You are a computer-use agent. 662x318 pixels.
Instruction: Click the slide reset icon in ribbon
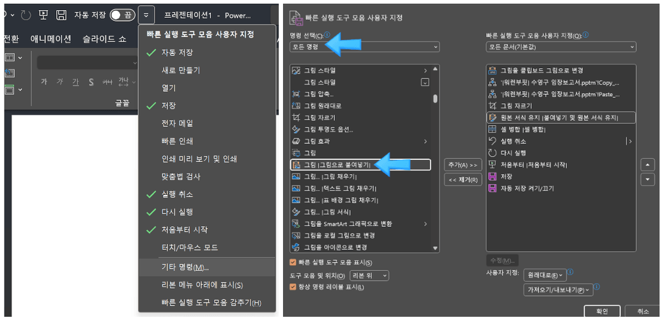pyautogui.click(x=9, y=73)
